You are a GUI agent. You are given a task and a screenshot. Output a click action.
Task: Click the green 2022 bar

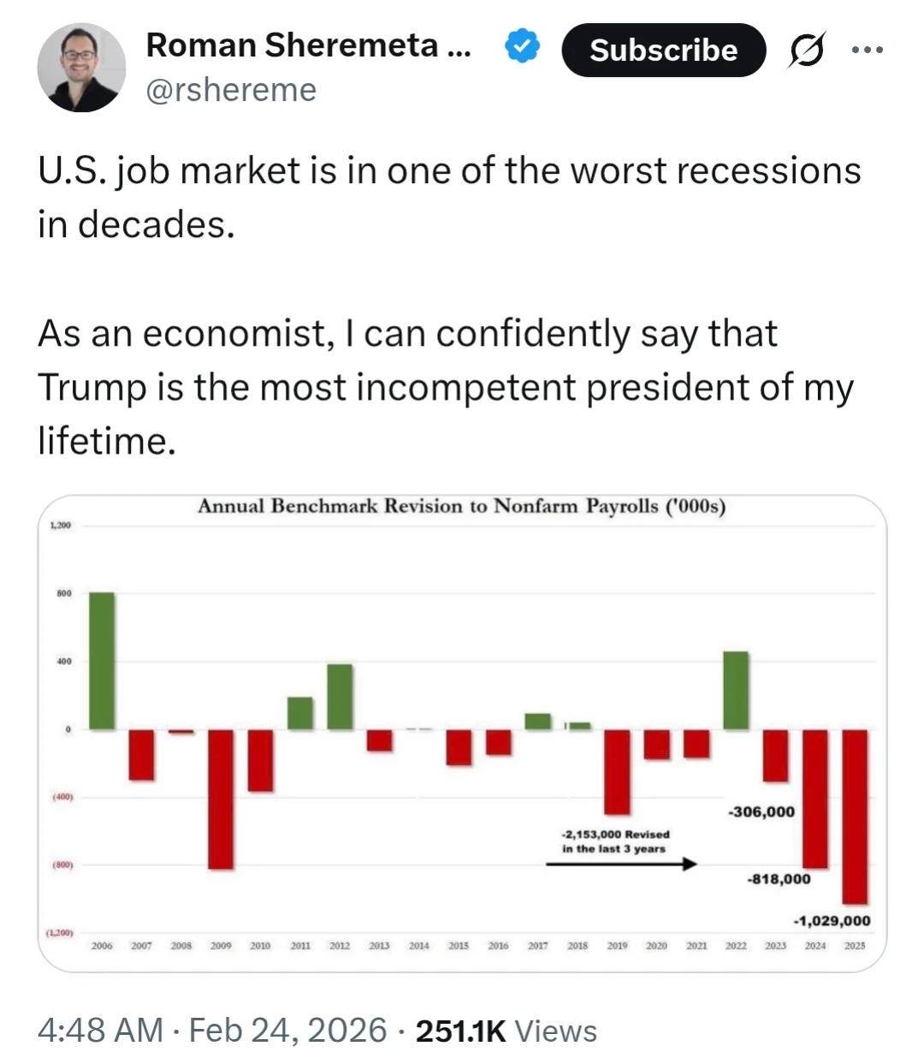(x=736, y=691)
